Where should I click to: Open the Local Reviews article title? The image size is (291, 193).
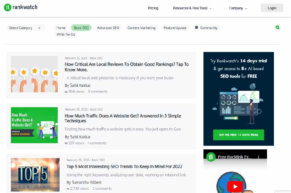pyautogui.click(x=126, y=67)
